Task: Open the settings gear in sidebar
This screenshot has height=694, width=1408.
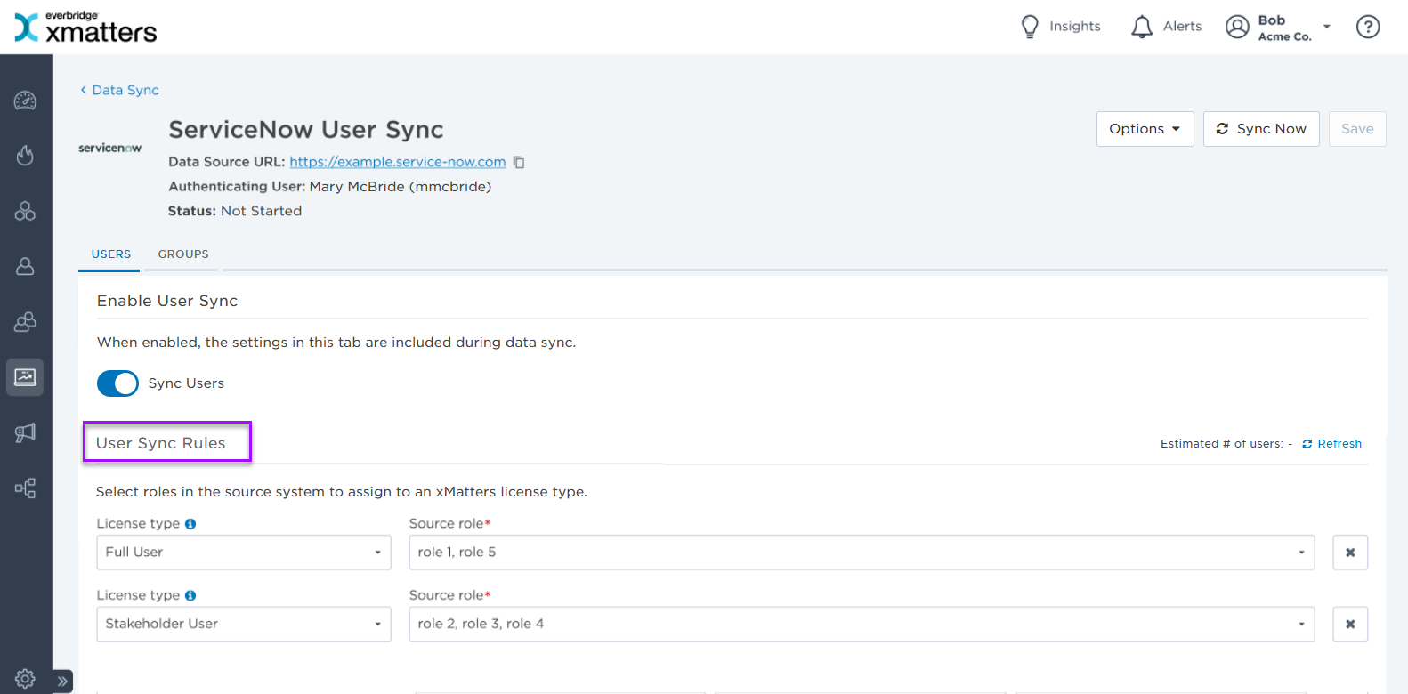Action: 25,678
